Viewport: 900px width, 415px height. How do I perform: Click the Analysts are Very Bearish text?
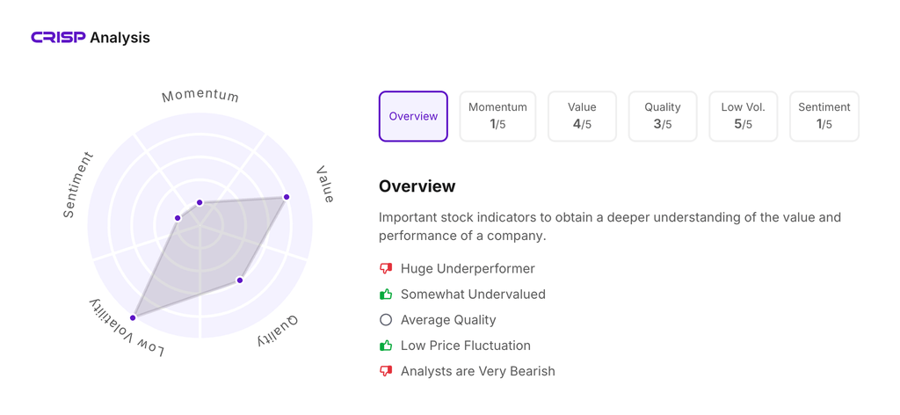pyautogui.click(x=477, y=371)
